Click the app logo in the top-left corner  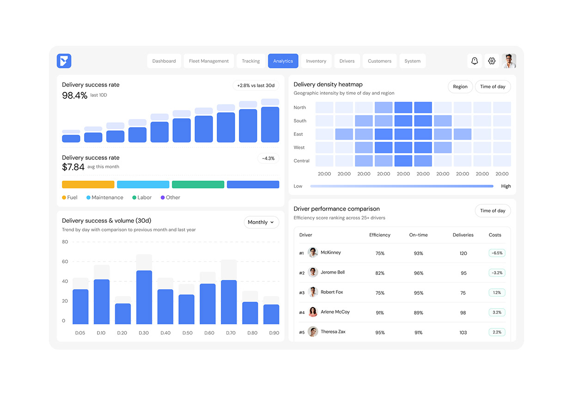click(64, 61)
